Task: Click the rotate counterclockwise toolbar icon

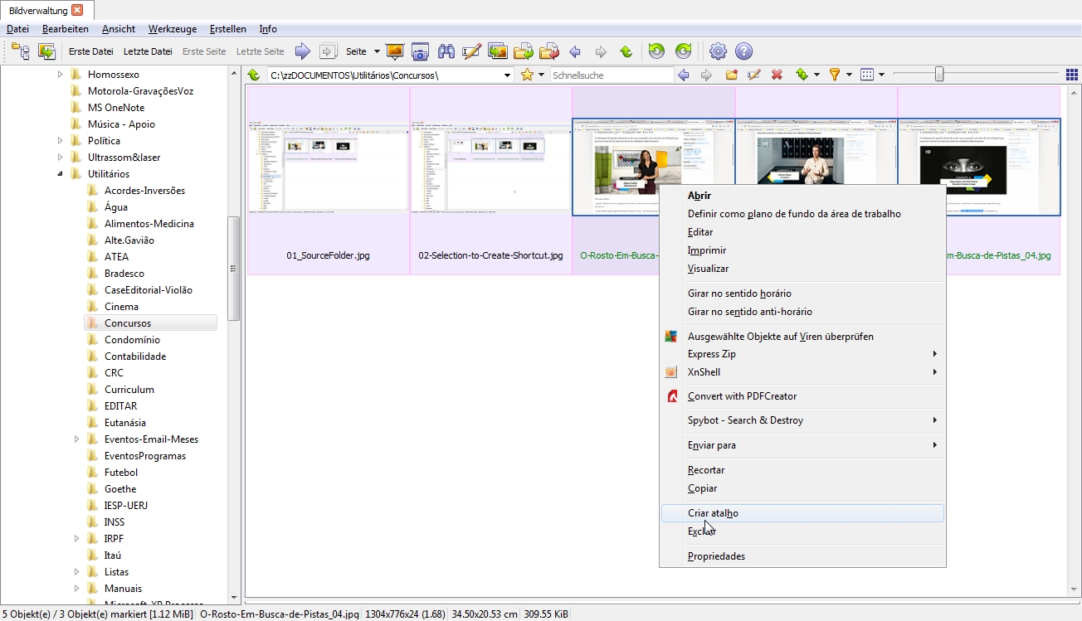Action: pyautogui.click(x=656, y=51)
